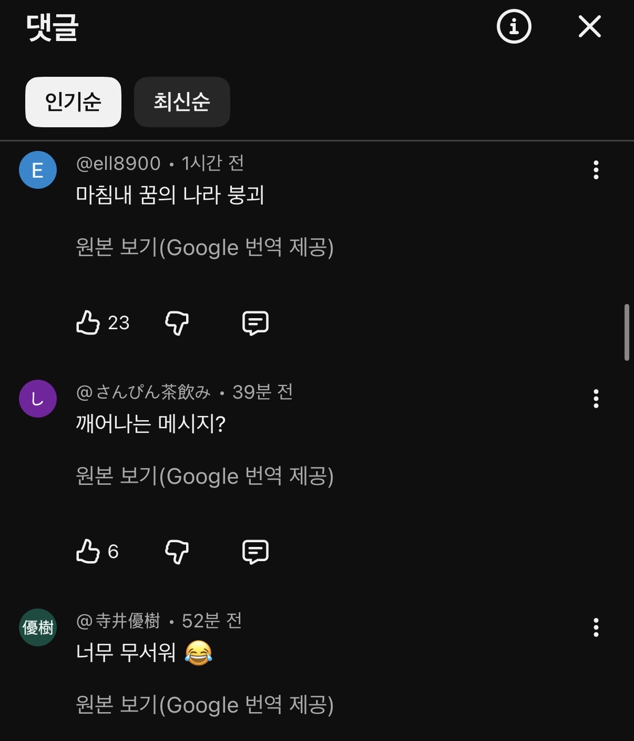Like the 깨어나는 메시지? comment
Screen dimensions: 634x741
(x=88, y=551)
